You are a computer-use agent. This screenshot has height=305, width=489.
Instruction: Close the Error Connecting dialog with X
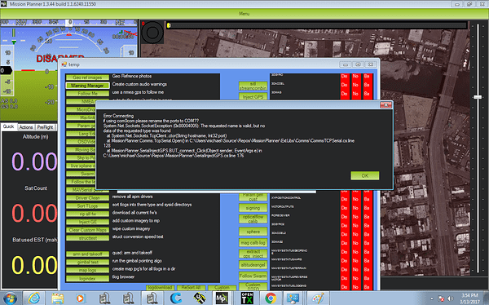[x=385, y=104]
